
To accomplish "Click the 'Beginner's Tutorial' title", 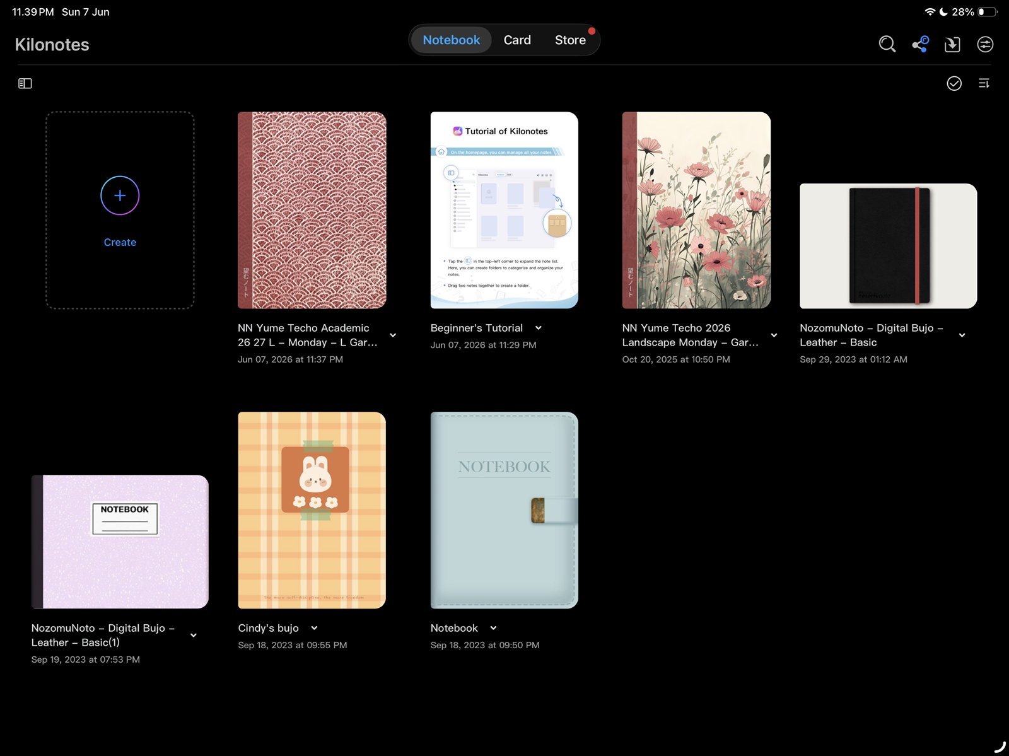I will 477,328.
